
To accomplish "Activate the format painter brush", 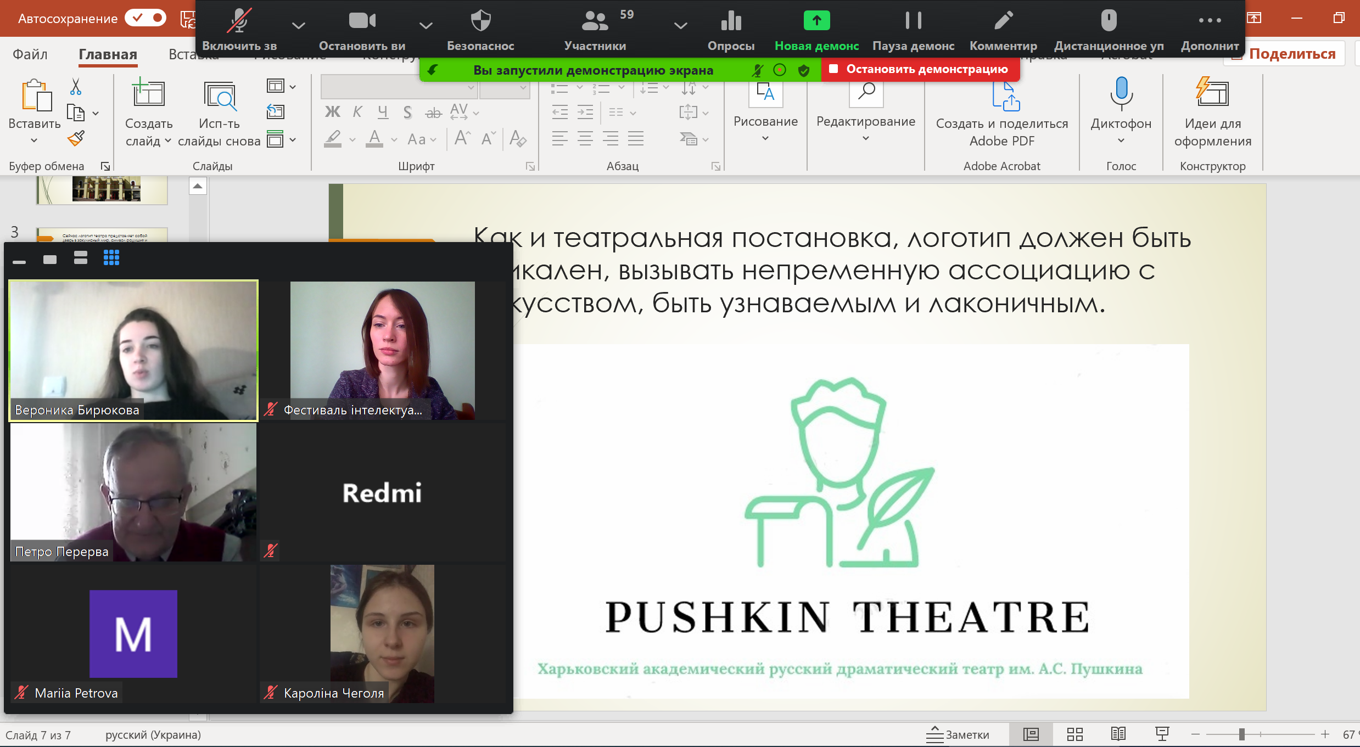I will click(x=76, y=138).
